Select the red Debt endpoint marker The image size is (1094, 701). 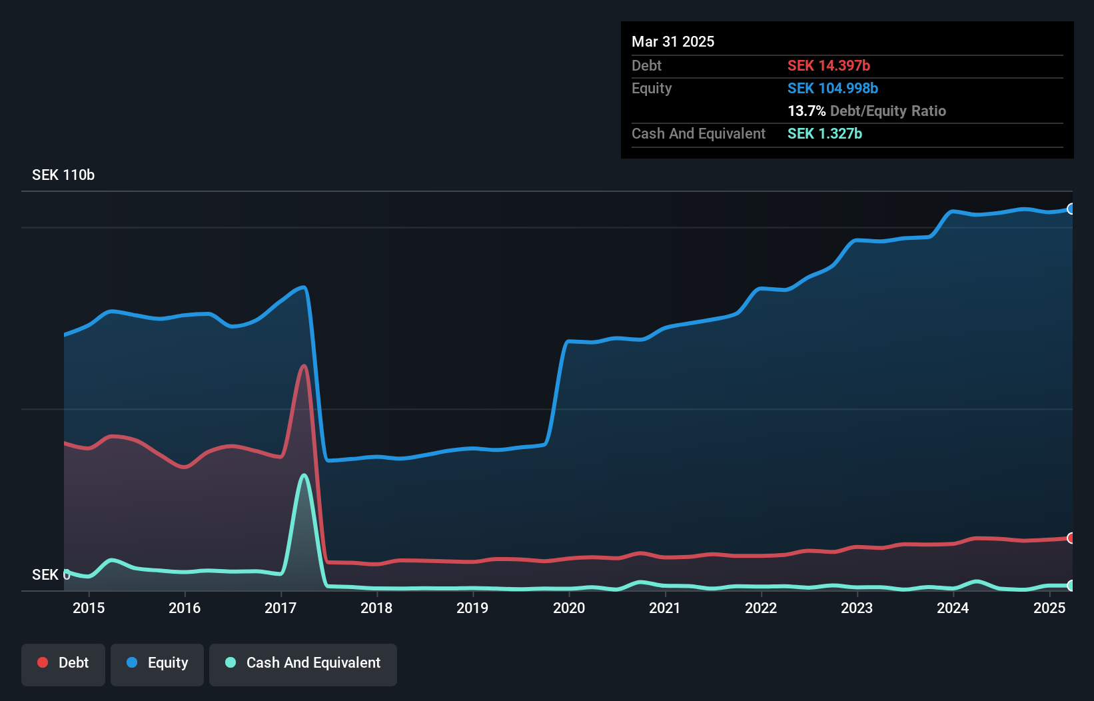pos(1071,538)
